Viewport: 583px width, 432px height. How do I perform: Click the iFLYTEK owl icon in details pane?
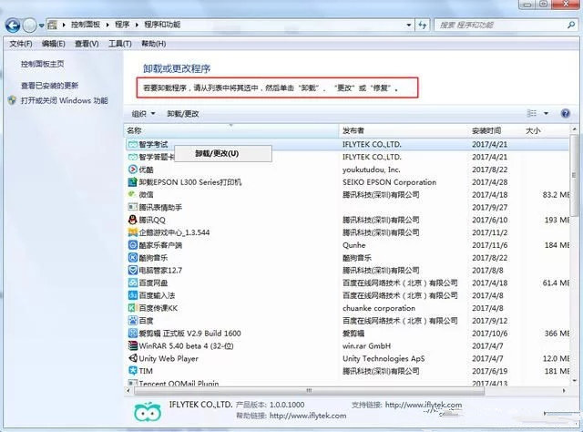point(148,412)
